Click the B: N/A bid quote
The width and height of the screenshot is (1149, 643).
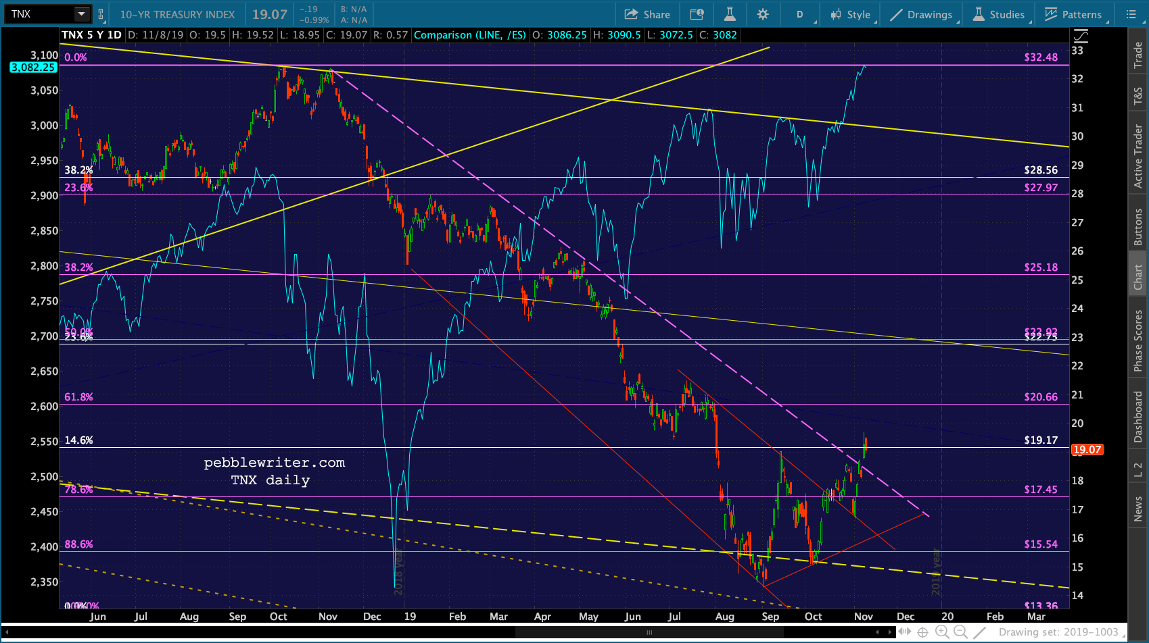tap(354, 9)
